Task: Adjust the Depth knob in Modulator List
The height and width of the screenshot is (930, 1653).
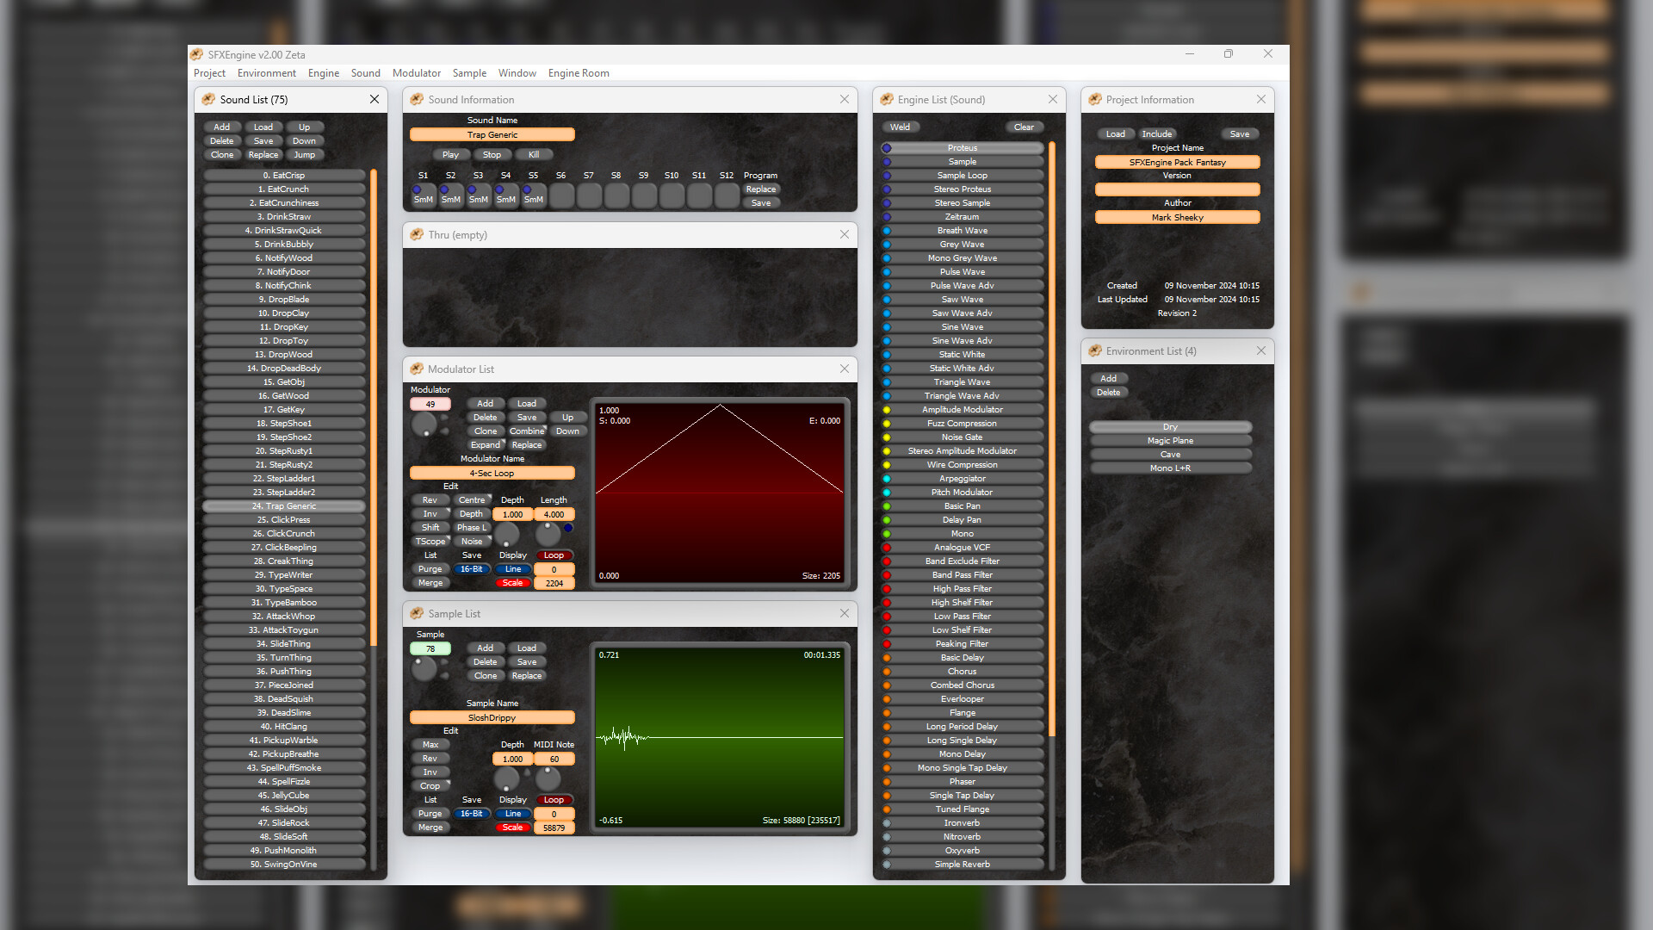Action: 506,536
